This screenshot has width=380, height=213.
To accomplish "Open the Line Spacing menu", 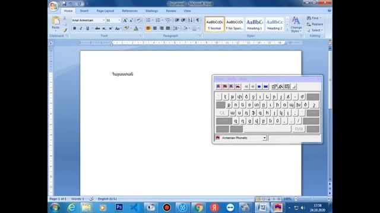I will point(176,28).
